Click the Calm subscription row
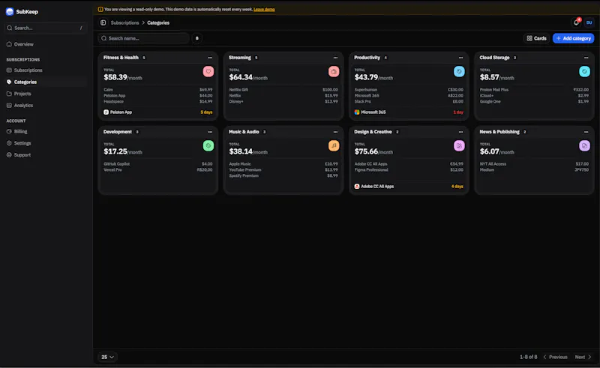This screenshot has height=368, width=600. (158, 89)
